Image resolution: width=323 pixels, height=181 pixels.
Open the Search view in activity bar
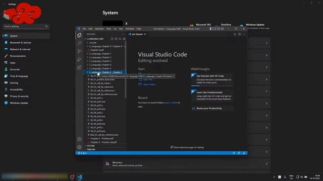[x=79, y=43]
